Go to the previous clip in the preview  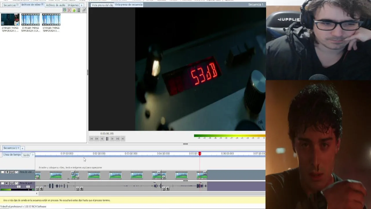97,139
